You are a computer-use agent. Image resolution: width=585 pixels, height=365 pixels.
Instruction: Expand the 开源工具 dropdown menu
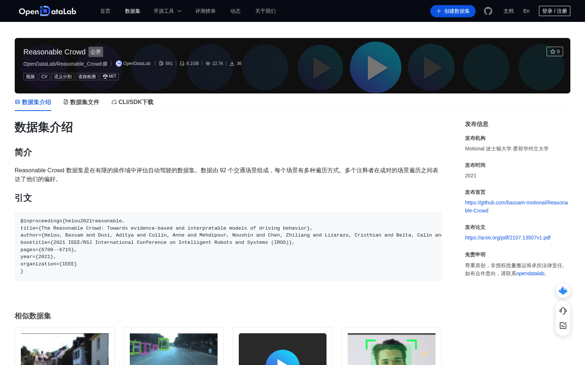pyautogui.click(x=167, y=11)
